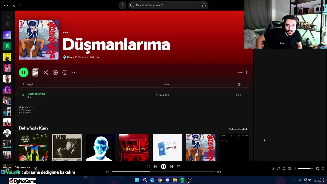Skip to the previous track
The height and width of the screenshot is (184, 327).
pos(155,166)
